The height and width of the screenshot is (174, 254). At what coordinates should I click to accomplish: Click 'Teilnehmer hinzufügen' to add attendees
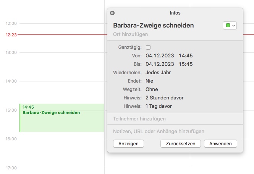pos(139,119)
